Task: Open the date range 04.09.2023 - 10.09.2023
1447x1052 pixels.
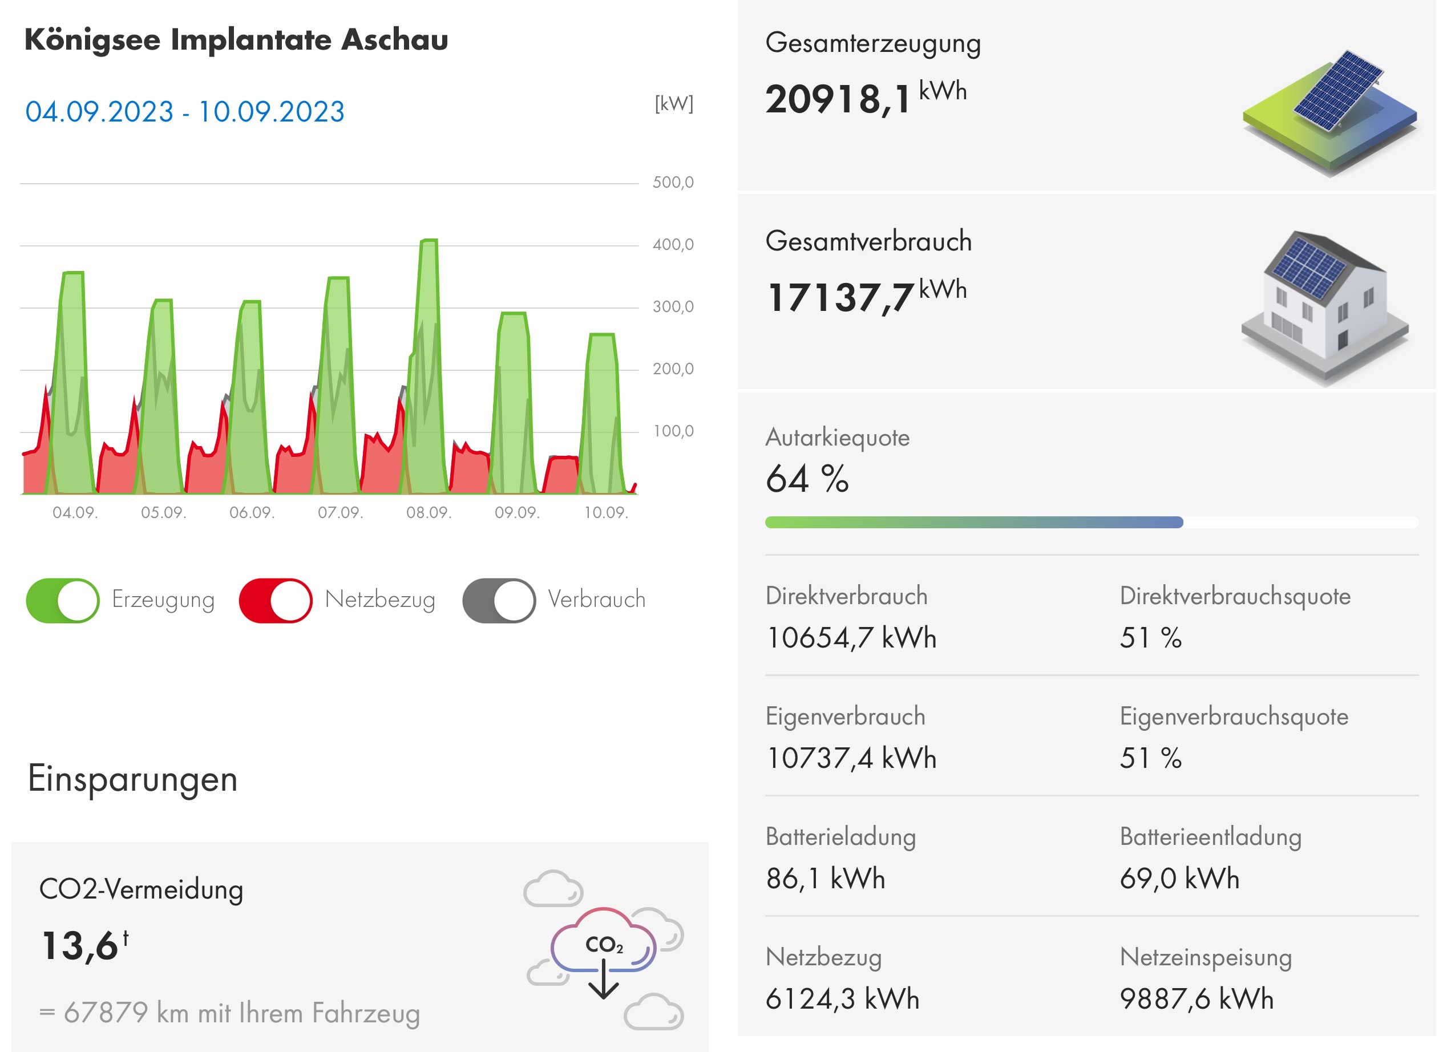Action: [185, 112]
